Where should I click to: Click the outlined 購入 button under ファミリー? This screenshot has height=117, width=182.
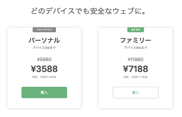[x=136, y=92]
